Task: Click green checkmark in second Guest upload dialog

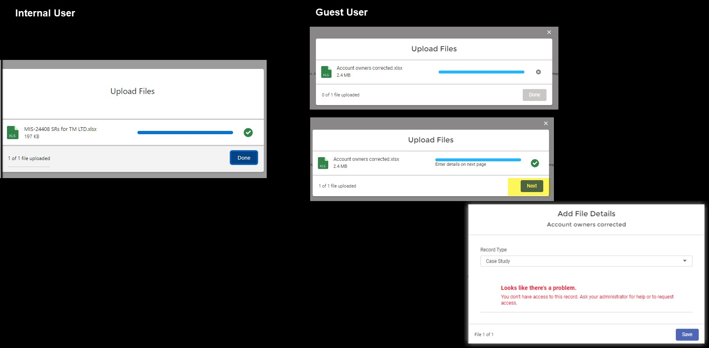Action: 535,163
